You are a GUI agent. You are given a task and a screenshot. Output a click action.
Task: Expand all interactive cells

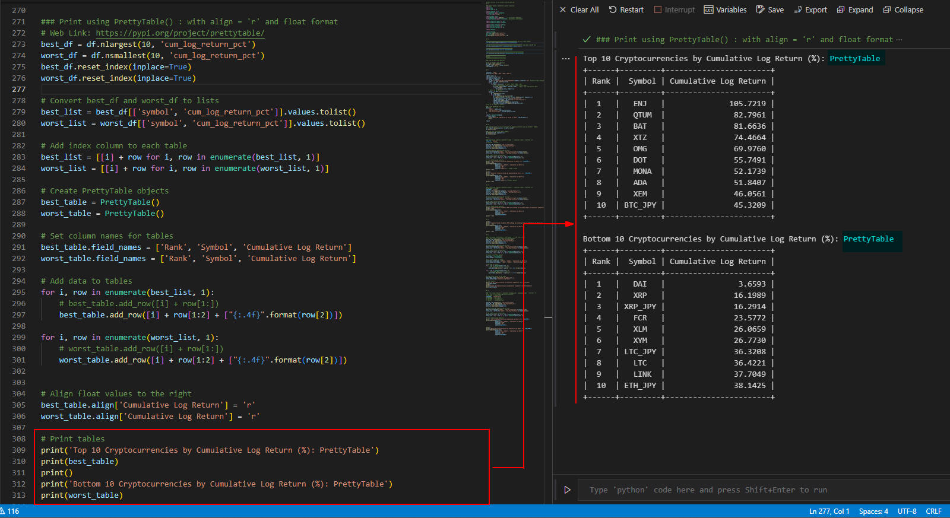[854, 9]
